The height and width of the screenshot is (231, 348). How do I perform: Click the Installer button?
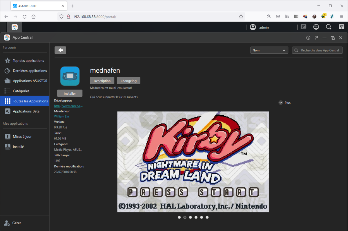[70, 93]
